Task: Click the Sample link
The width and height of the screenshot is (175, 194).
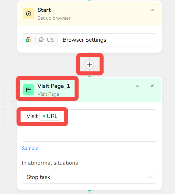Action: click(30, 148)
